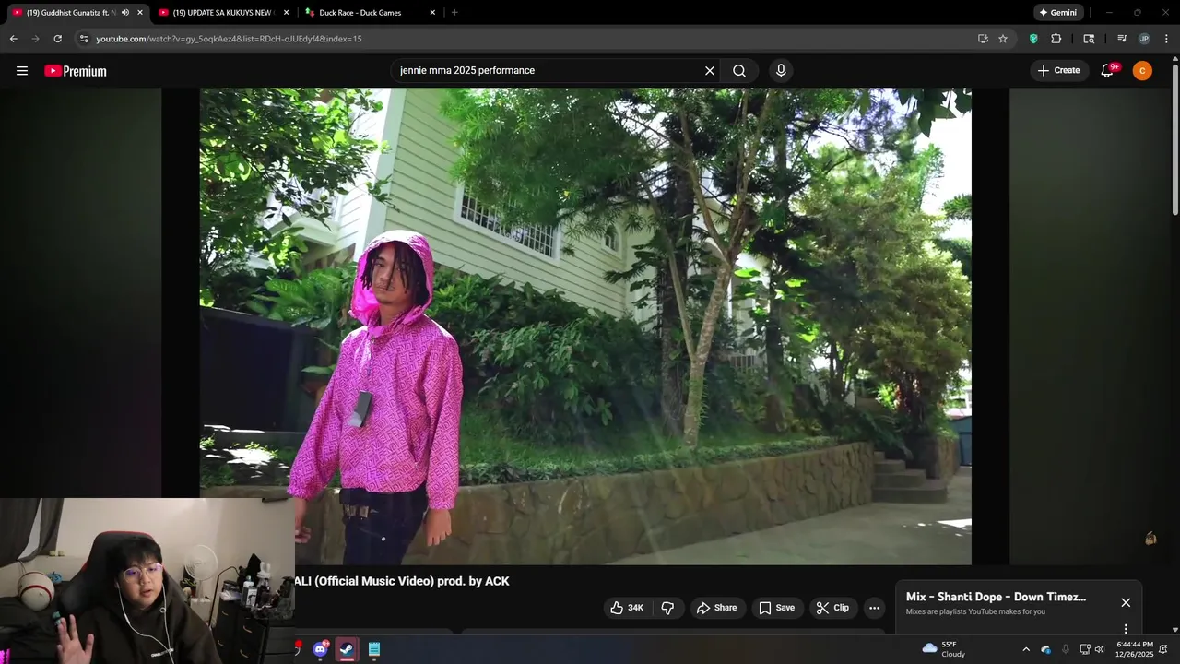
Task: Close the UPDATE SA KUKUYS tab
Action: 286,13
